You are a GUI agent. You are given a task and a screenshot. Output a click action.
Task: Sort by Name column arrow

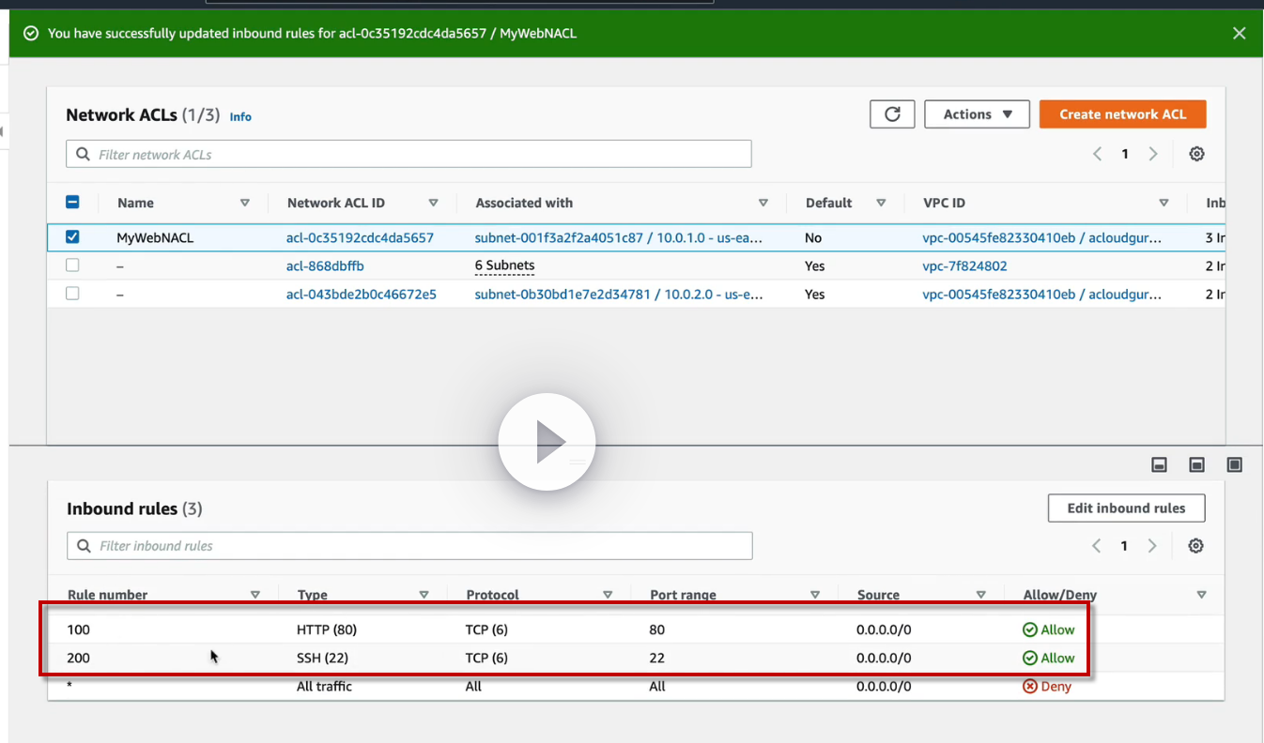[x=245, y=203]
